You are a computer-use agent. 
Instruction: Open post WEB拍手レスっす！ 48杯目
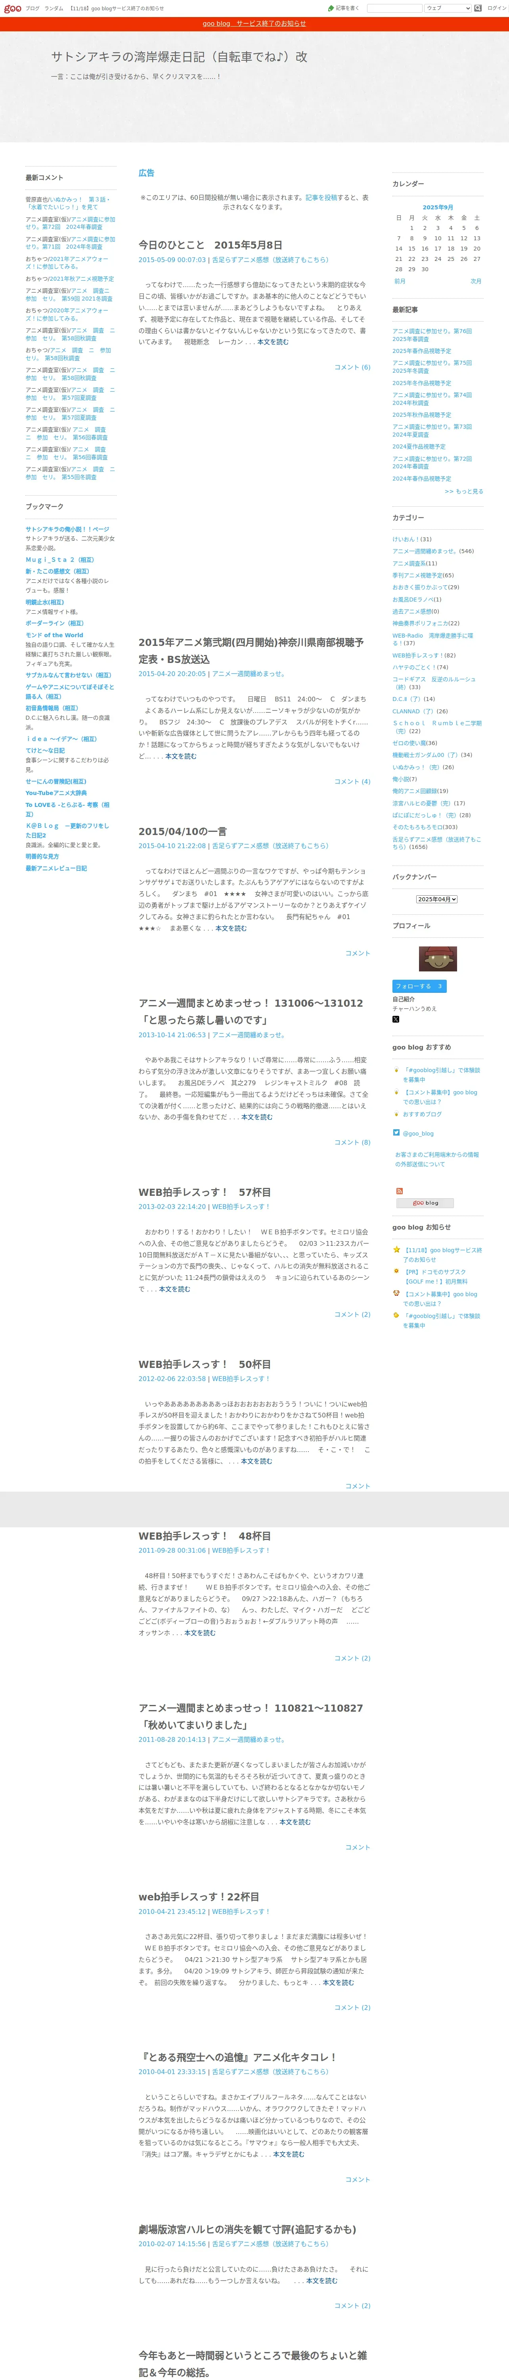tap(205, 1536)
